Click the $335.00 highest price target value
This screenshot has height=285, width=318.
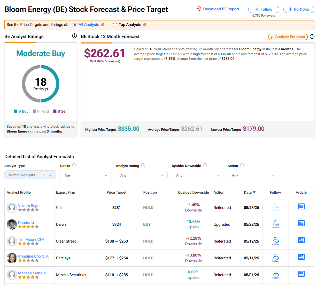coord(129,129)
